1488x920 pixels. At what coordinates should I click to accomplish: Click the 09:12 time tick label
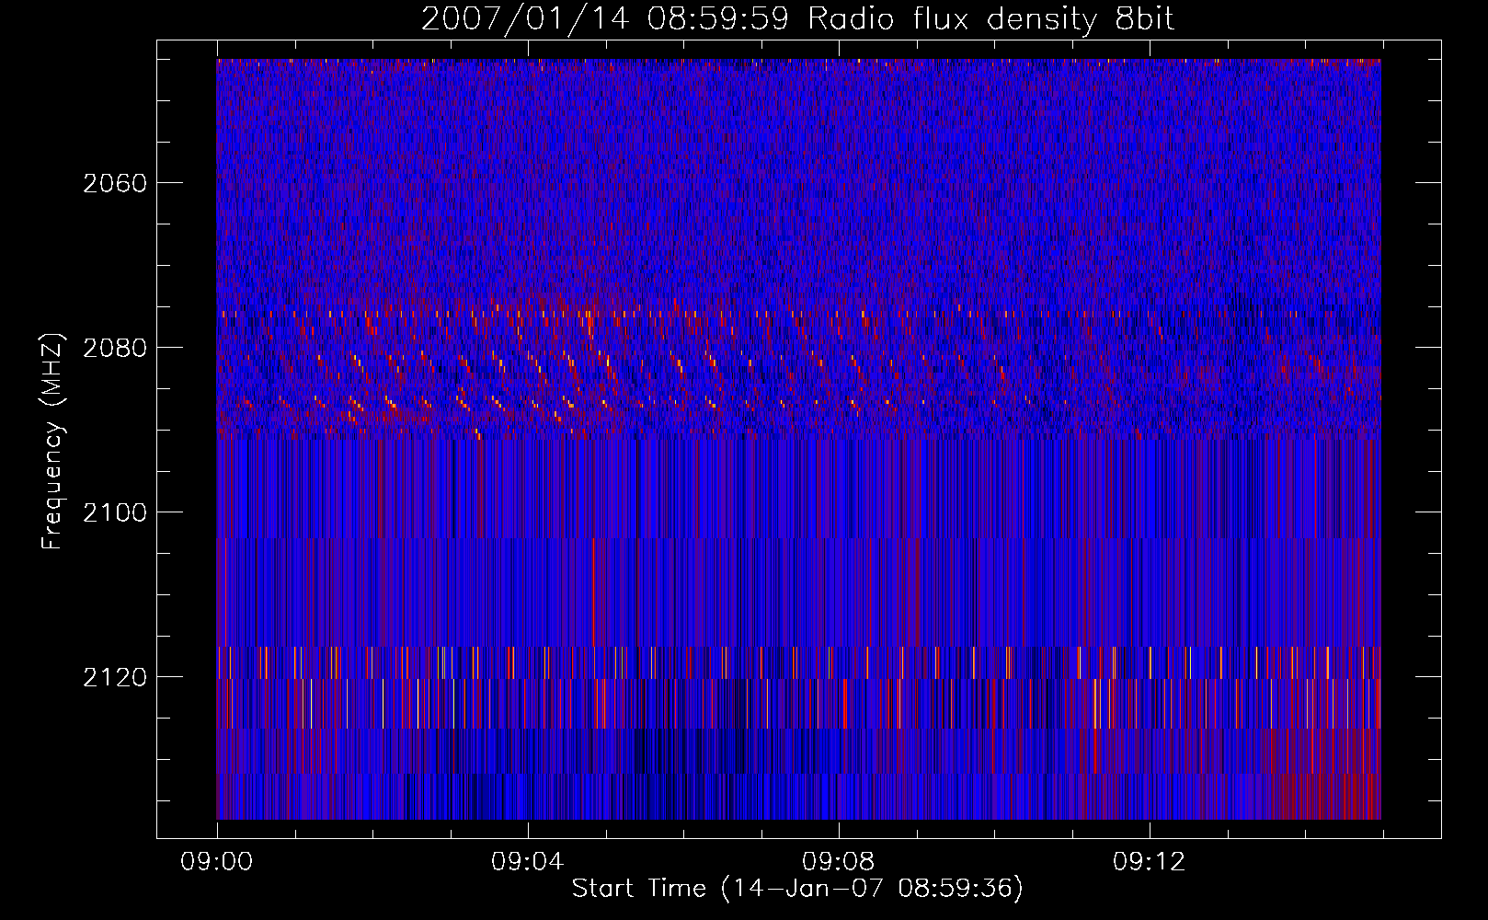coord(1150,862)
